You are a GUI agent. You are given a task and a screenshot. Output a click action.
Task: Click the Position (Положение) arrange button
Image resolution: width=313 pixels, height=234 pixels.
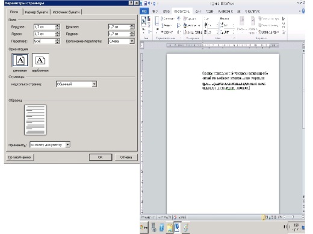[x=242, y=25]
